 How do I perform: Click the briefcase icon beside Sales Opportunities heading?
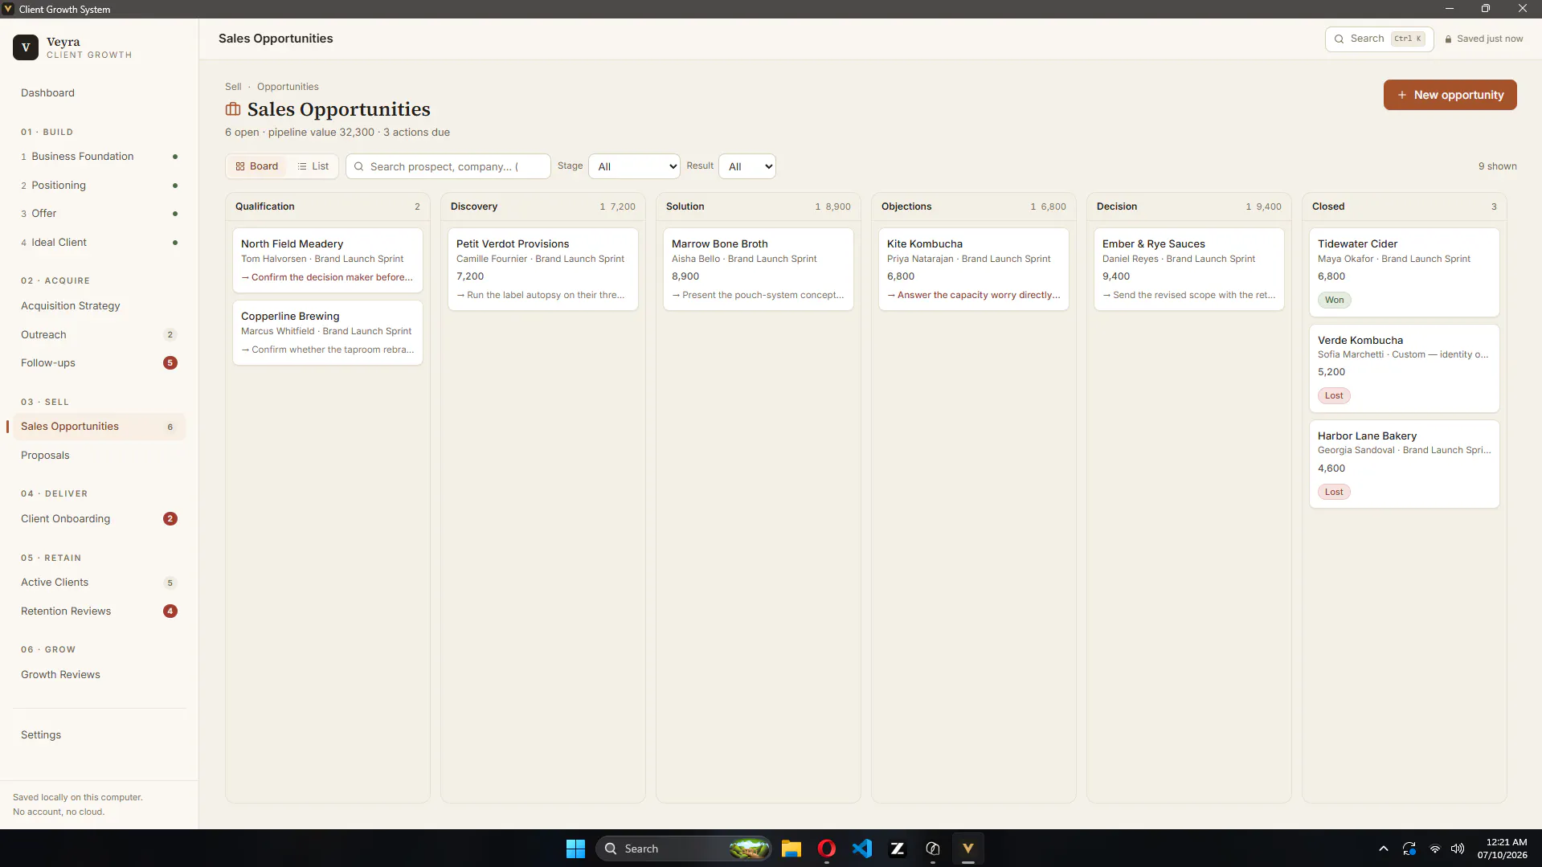click(233, 109)
